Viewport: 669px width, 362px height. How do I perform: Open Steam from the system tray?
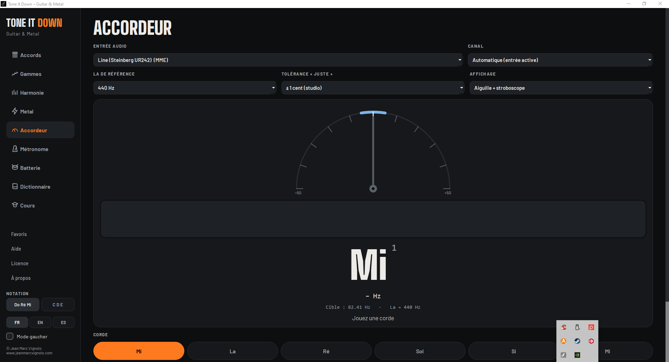click(577, 341)
